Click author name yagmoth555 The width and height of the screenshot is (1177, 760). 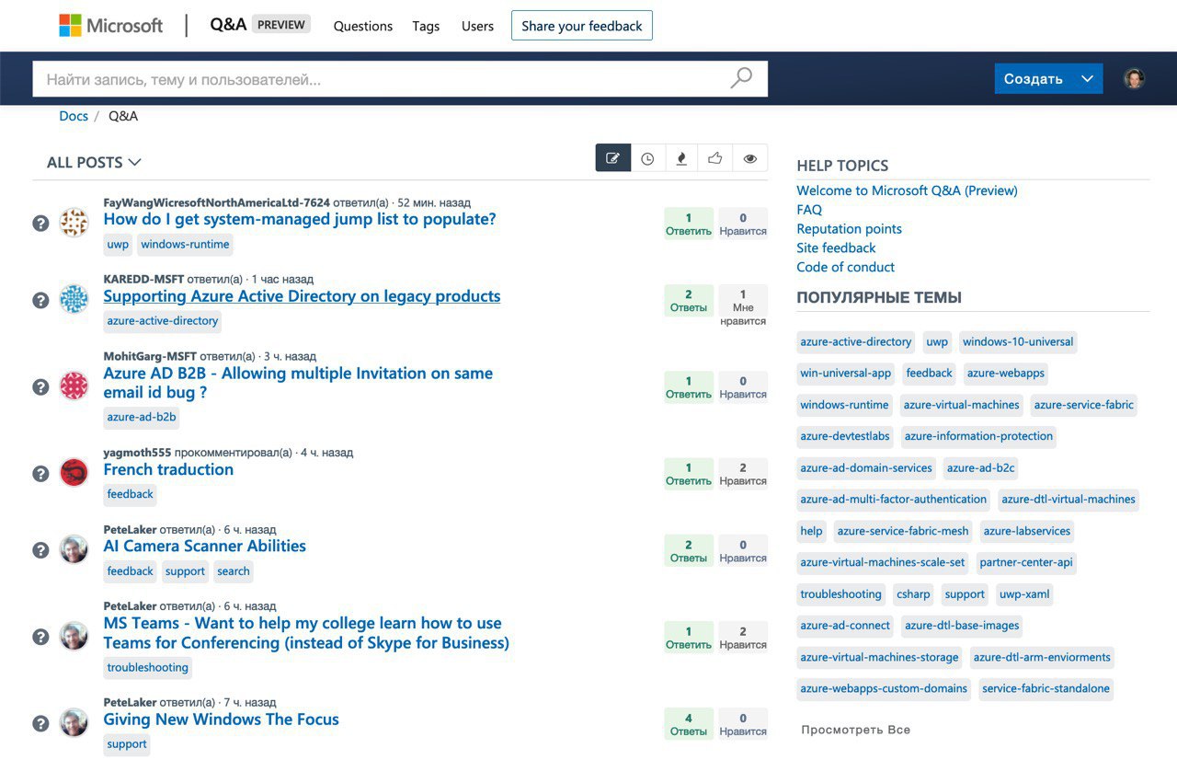click(137, 453)
